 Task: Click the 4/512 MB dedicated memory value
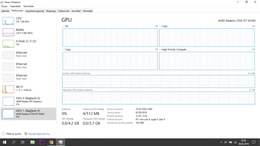coord(91,113)
